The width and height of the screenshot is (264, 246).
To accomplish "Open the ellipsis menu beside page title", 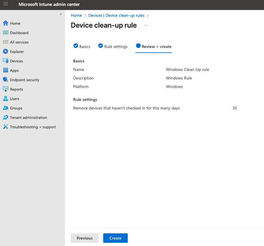I will pyautogui.click(x=146, y=26).
